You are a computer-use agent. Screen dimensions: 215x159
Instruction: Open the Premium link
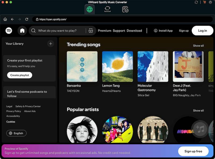coord(105,31)
